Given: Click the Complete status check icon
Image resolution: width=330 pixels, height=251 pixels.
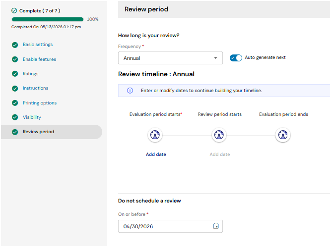Looking at the screenshot, I should pyautogui.click(x=14, y=10).
